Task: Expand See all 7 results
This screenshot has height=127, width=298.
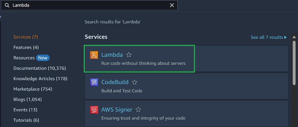Action: 268,37
